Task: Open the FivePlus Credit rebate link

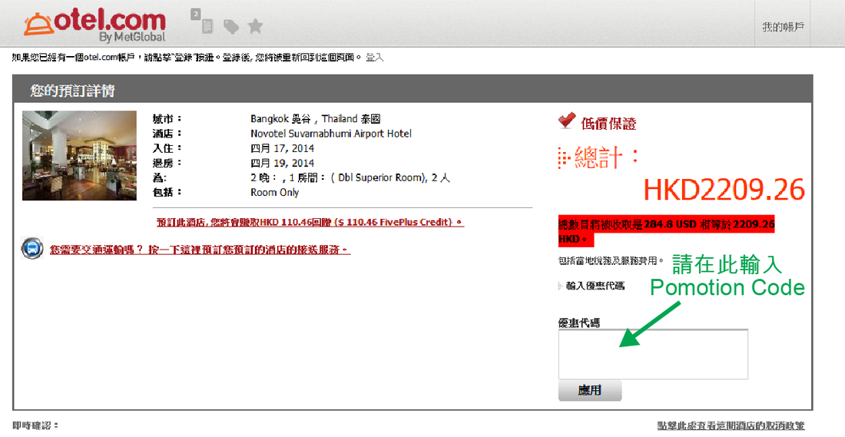Action: click(310, 222)
